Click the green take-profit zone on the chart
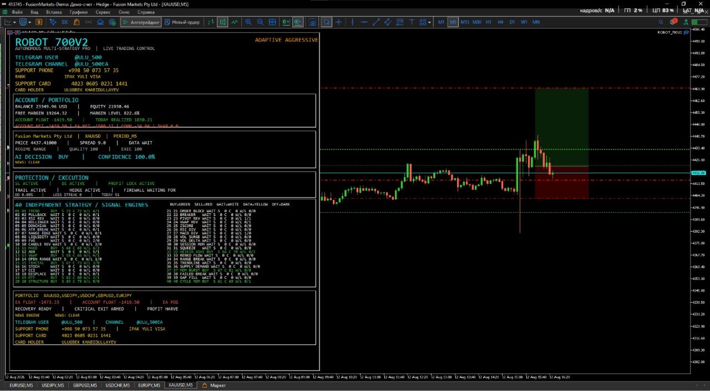This screenshot has height=391, width=710. (x=561, y=127)
